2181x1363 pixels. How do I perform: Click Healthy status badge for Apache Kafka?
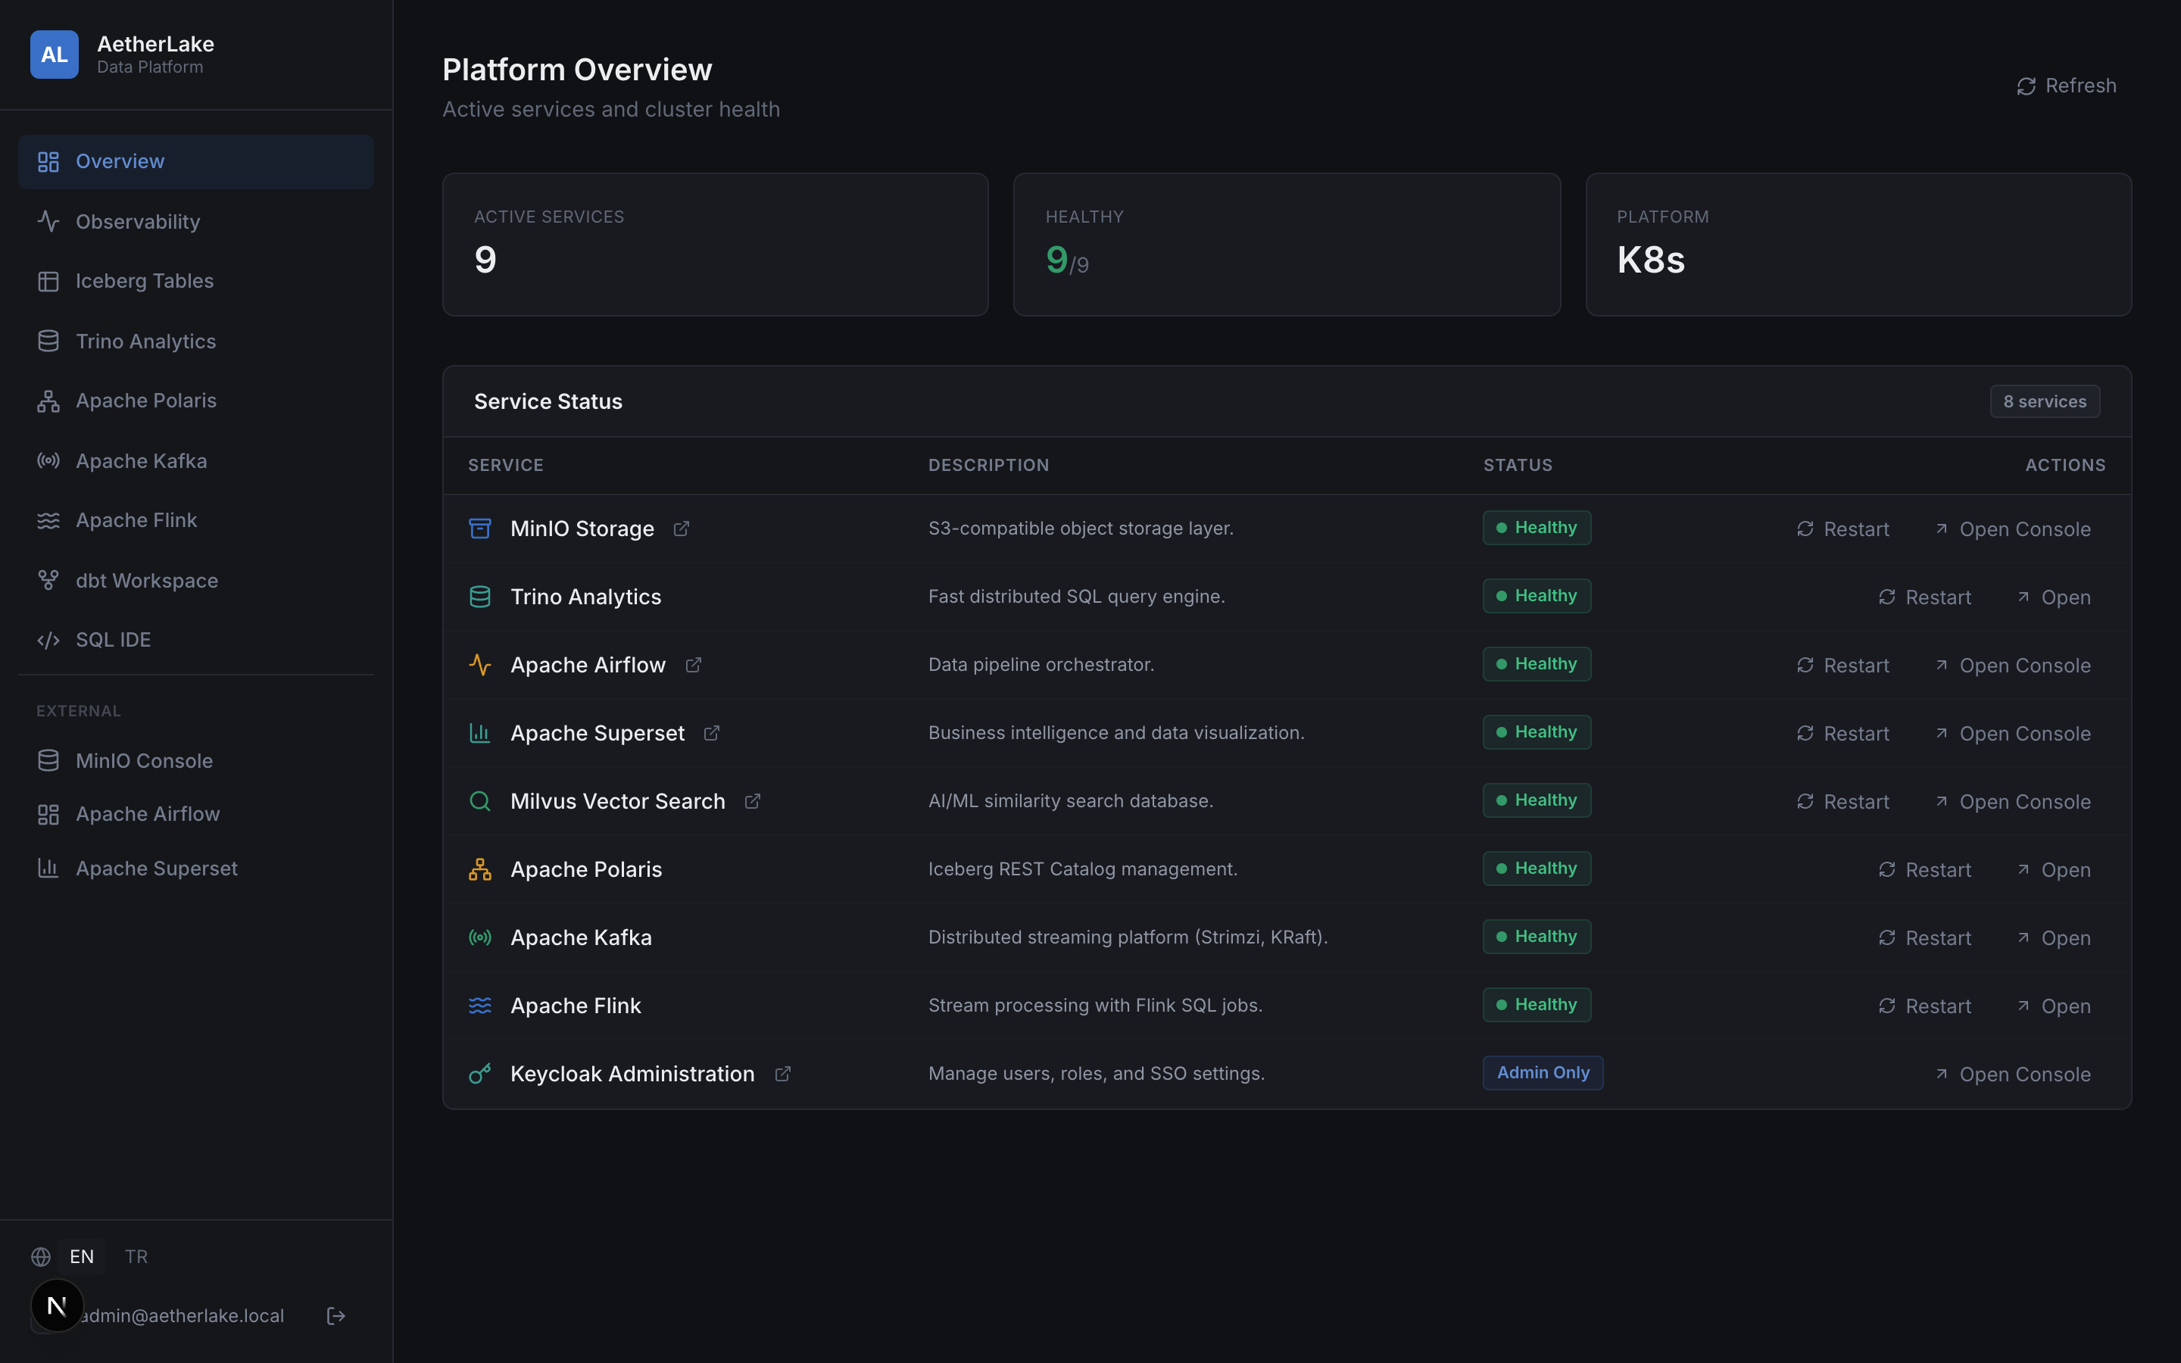[x=1537, y=937]
